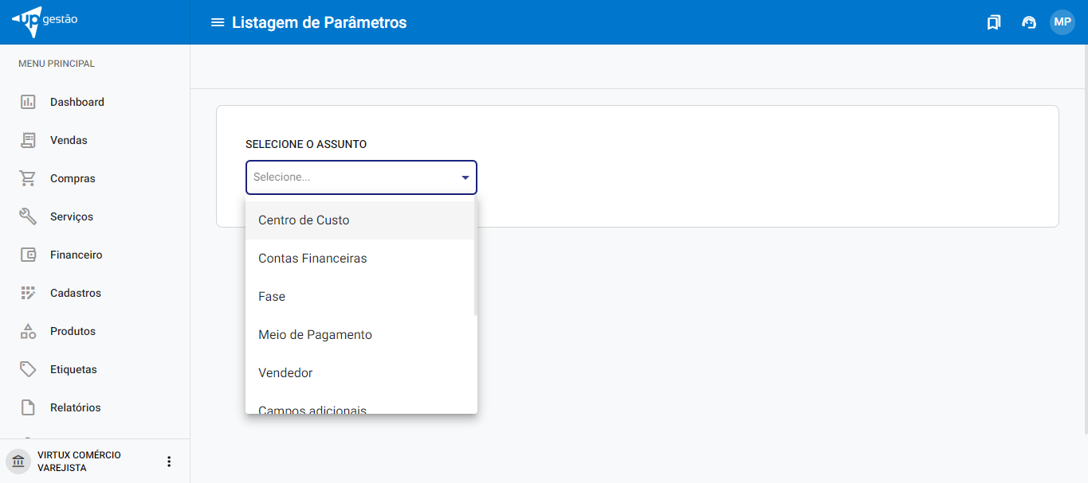Screen dimensions: 1088x483
Task: Click the Etiquetas tag icon
Action: (x=28, y=369)
